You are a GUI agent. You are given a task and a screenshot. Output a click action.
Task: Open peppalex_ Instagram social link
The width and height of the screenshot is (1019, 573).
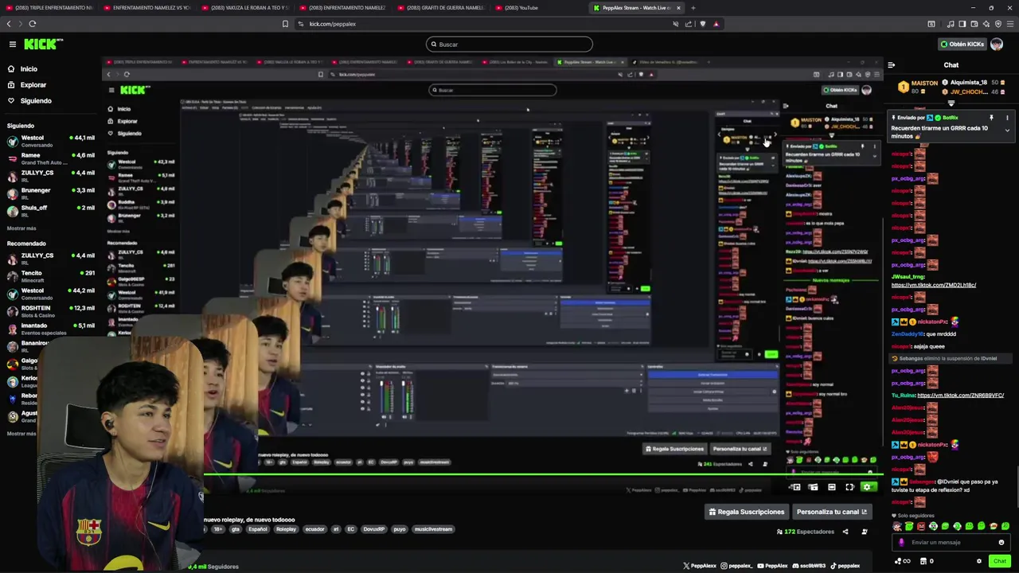[736, 566]
